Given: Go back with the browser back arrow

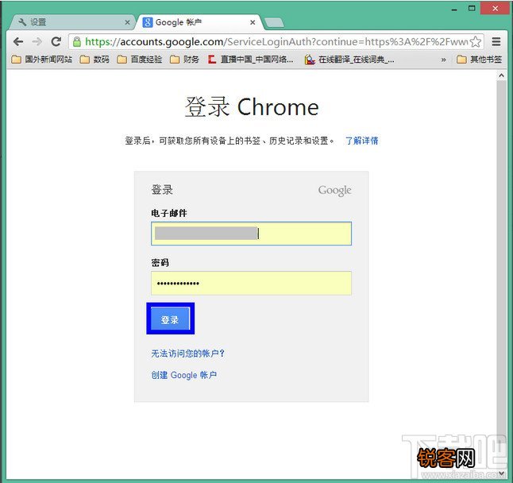Looking at the screenshot, I should coord(18,41).
